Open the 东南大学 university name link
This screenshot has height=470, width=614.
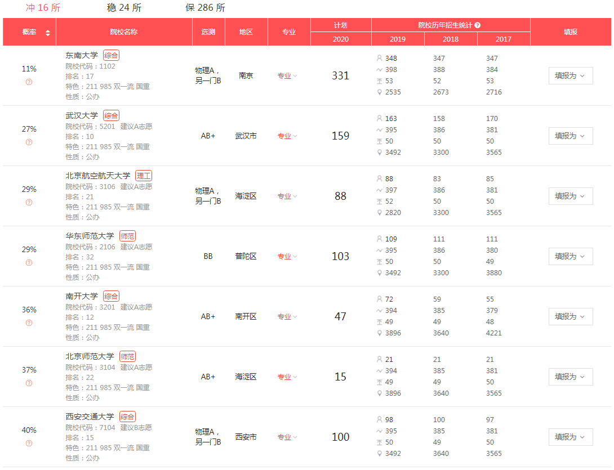click(x=82, y=56)
